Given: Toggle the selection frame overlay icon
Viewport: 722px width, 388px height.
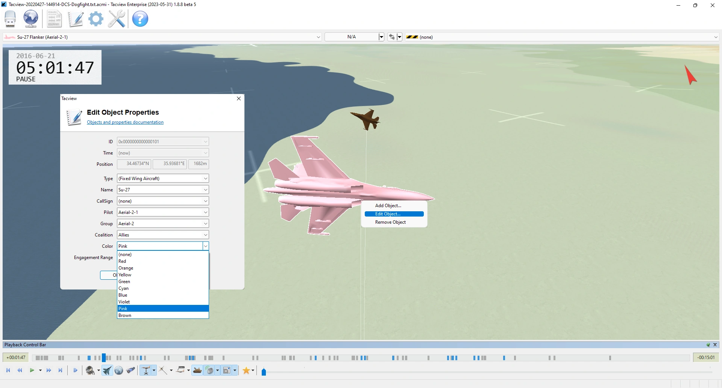Looking at the screenshot, I should click(227, 370).
